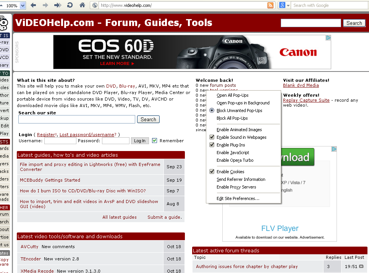Click the Search our site text field
This screenshot has height=273, width=369.
pos(77,119)
